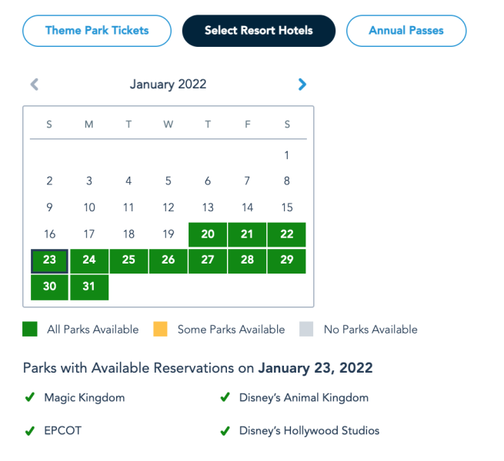Select the Select Resort Hotels tab
The image size is (504, 461).
(259, 32)
